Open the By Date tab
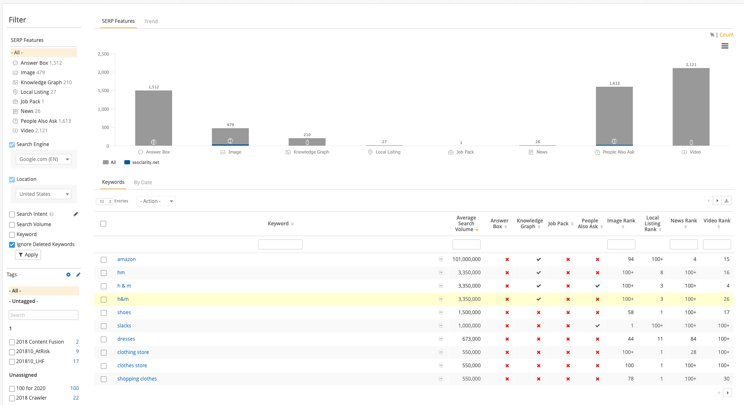The width and height of the screenshot is (744, 405). click(143, 182)
